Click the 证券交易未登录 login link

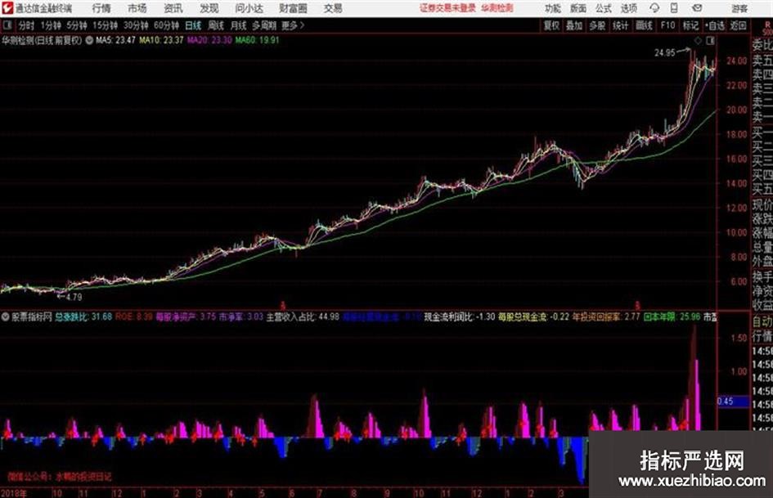447,8
